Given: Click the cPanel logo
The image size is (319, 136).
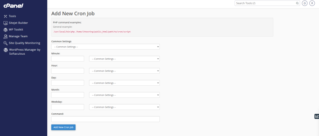Looking at the screenshot, I should tap(13, 6).
